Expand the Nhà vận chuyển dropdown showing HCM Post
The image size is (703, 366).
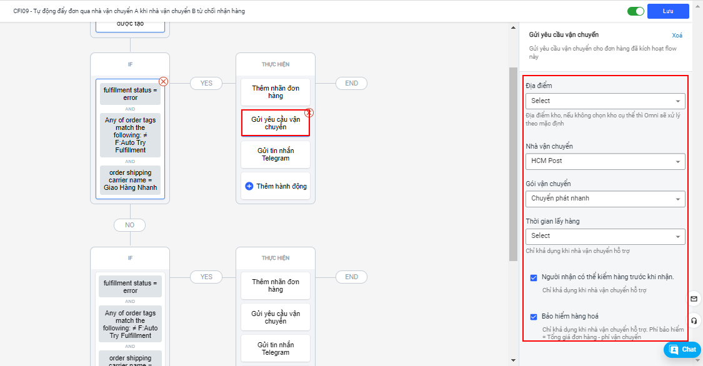(605, 161)
